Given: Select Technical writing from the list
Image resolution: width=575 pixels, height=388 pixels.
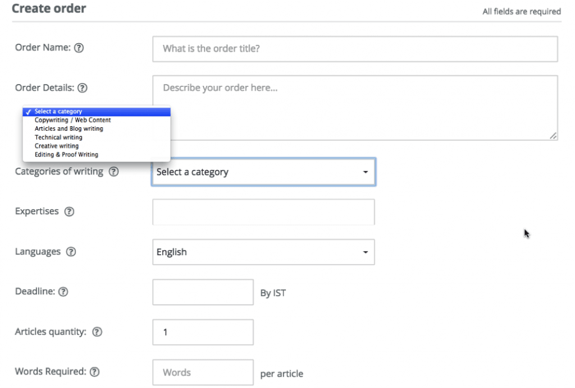Looking at the screenshot, I should click(97, 137).
